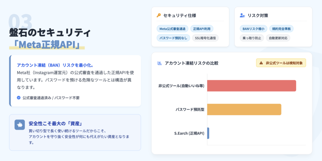Click the warning triangle icon in yellow badge
The height and width of the screenshot is (161, 322).
(x=261, y=63)
